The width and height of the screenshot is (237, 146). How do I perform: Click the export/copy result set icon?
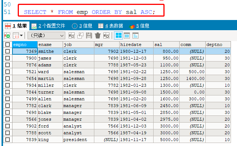click(x=16, y=36)
